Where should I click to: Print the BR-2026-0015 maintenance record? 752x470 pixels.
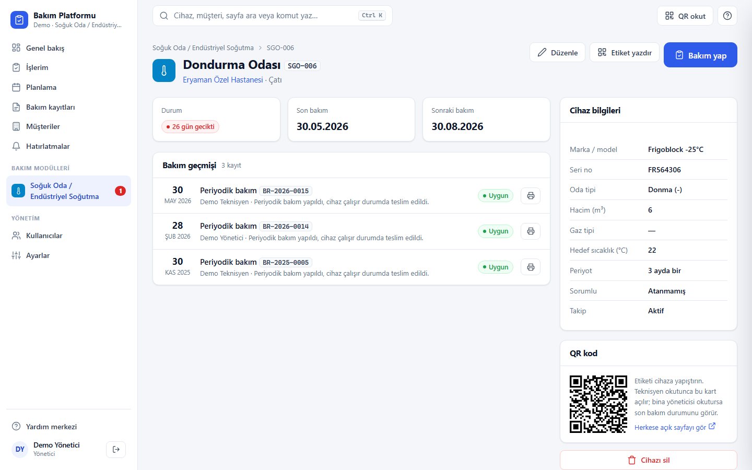[531, 196]
